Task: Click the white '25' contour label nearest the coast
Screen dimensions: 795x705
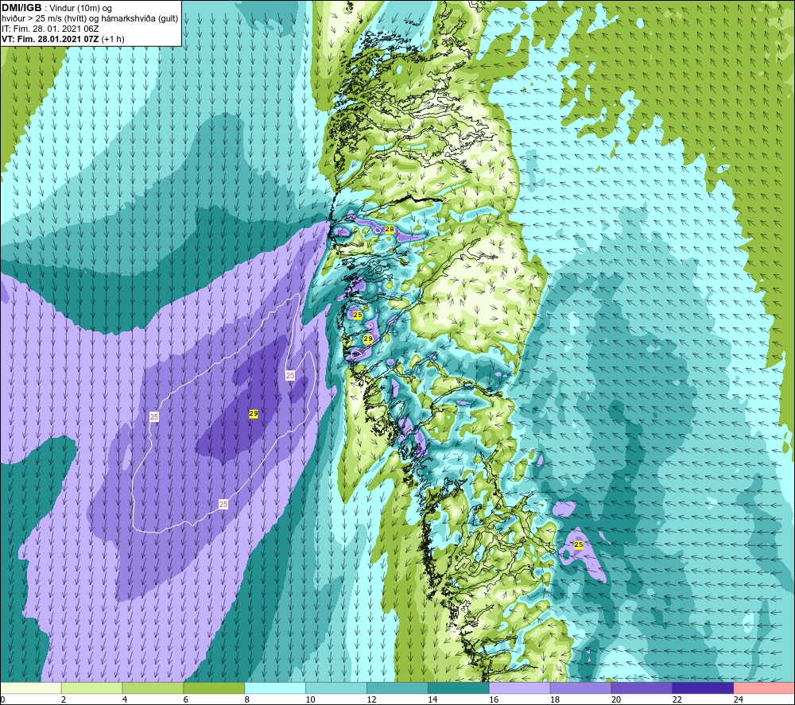Action: click(x=290, y=376)
